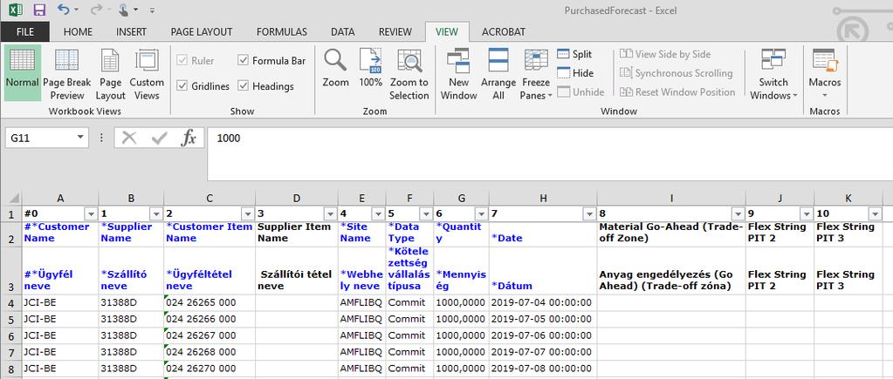Hide the current window
Image resolution: width=893 pixels, height=379 pixels.
(575, 72)
